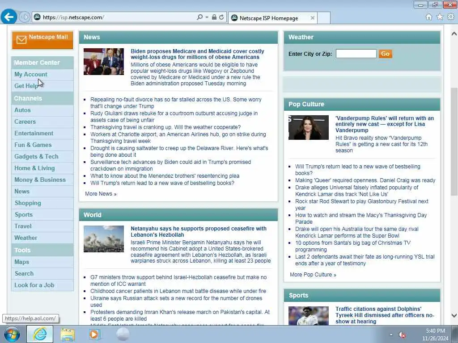Viewport: 458px width, 343px height.
Task: Open the Home & Living channel
Action: [x=34, y=168]
